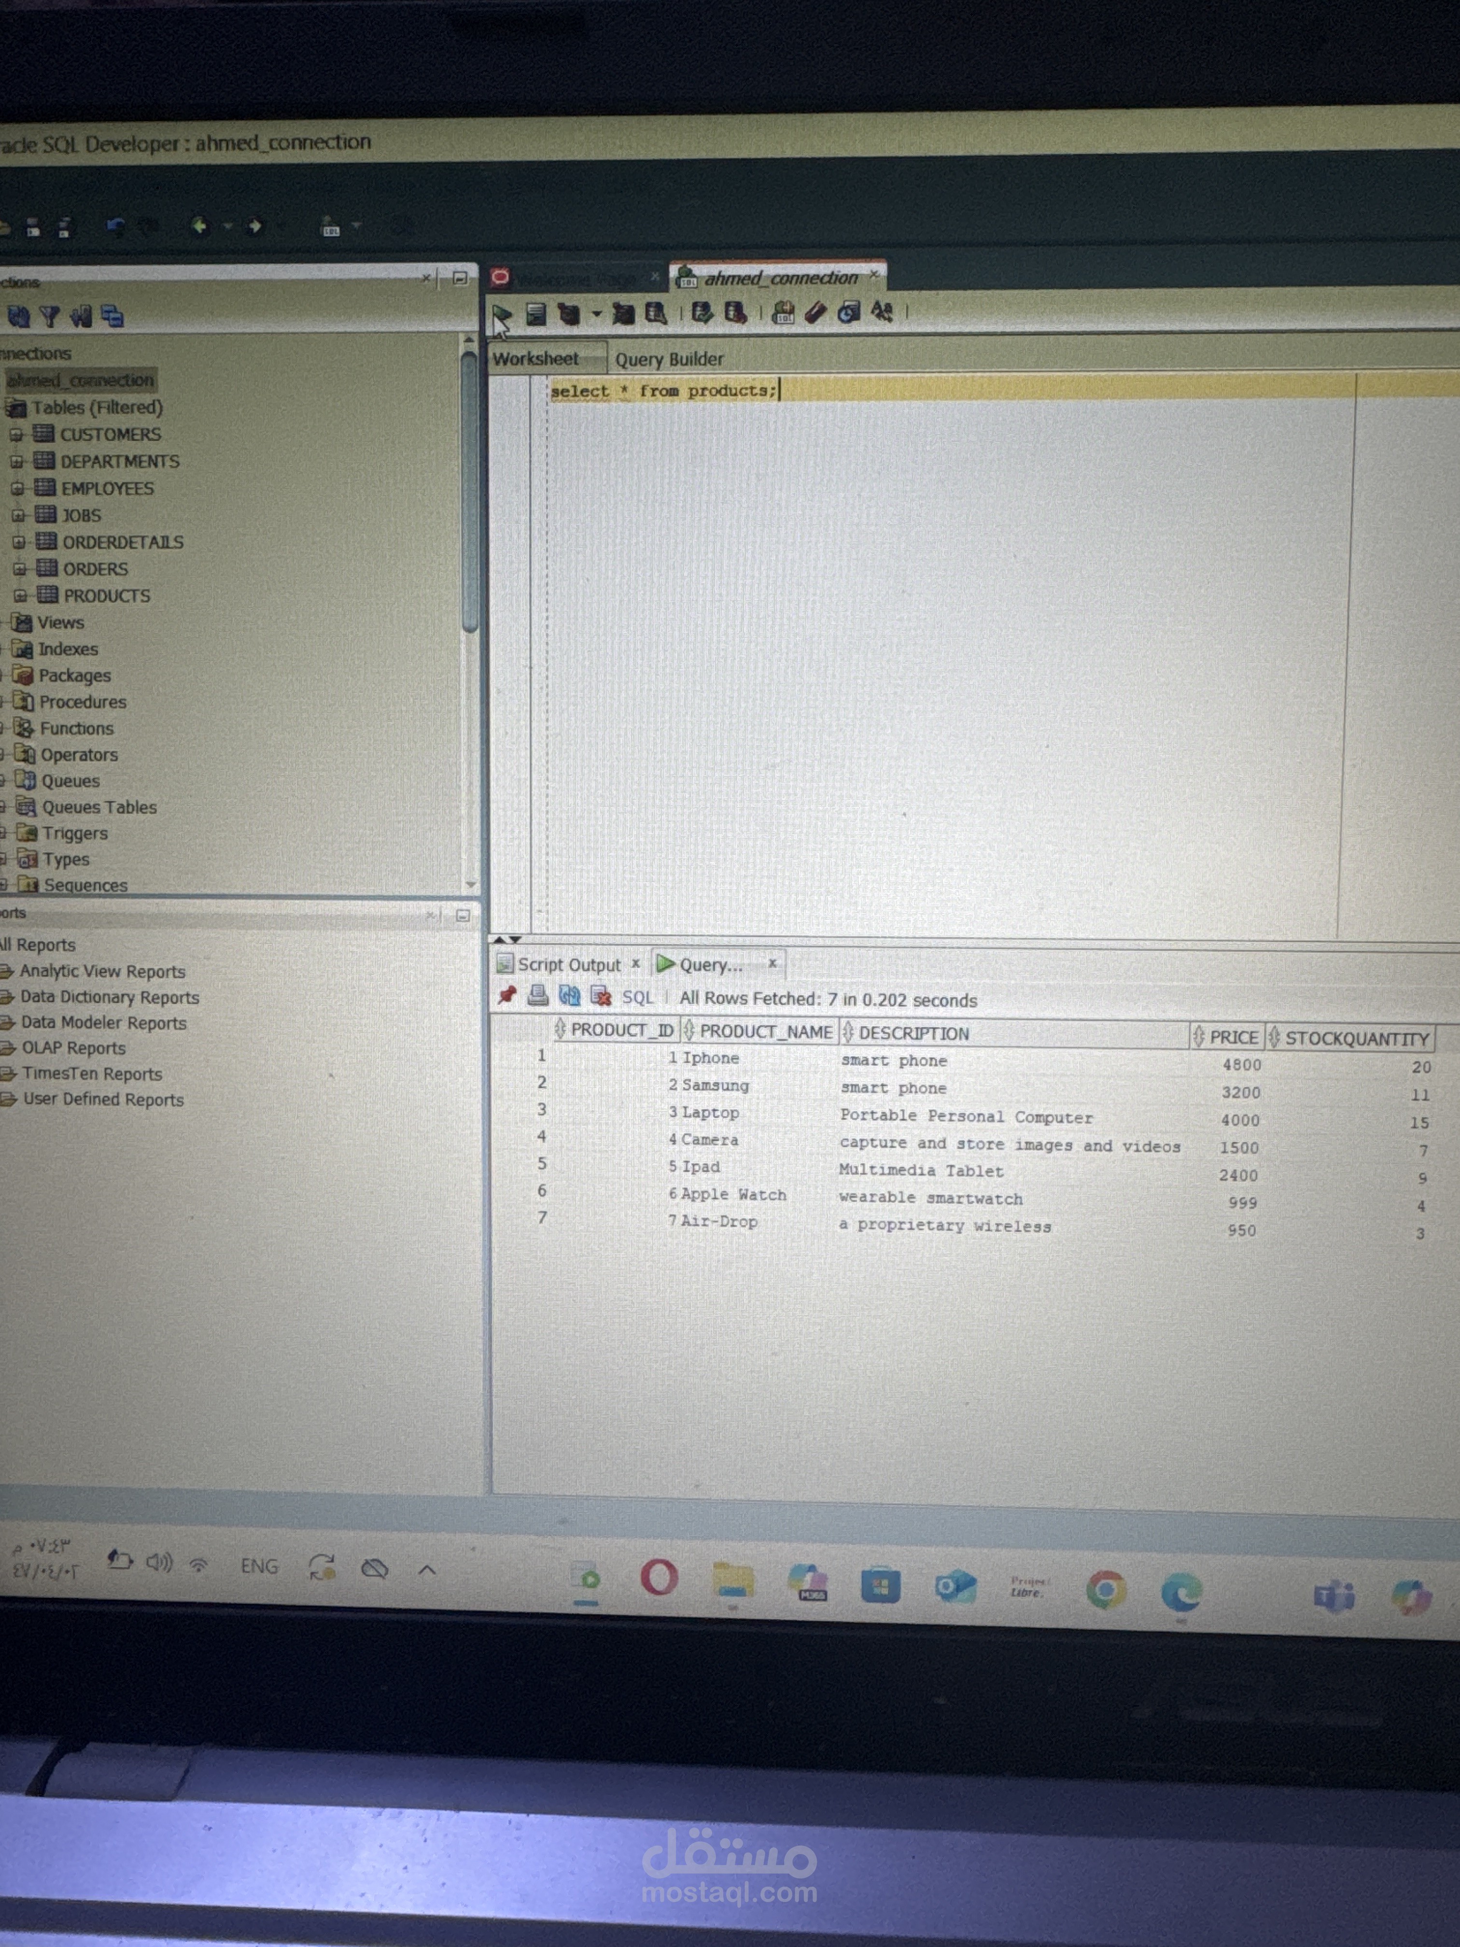Image resolution: width=1460 pixels, height=1947 pixels.
Task: Close the Query Result tab
Action: 772,963
